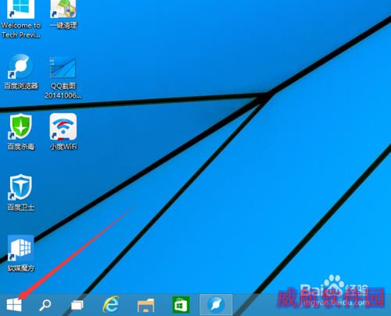Open the taskbar Search magnifier

(45, 305)
